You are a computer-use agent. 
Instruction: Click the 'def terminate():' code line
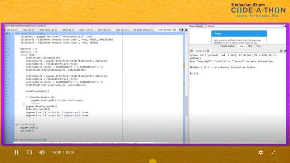click(26, 125)
